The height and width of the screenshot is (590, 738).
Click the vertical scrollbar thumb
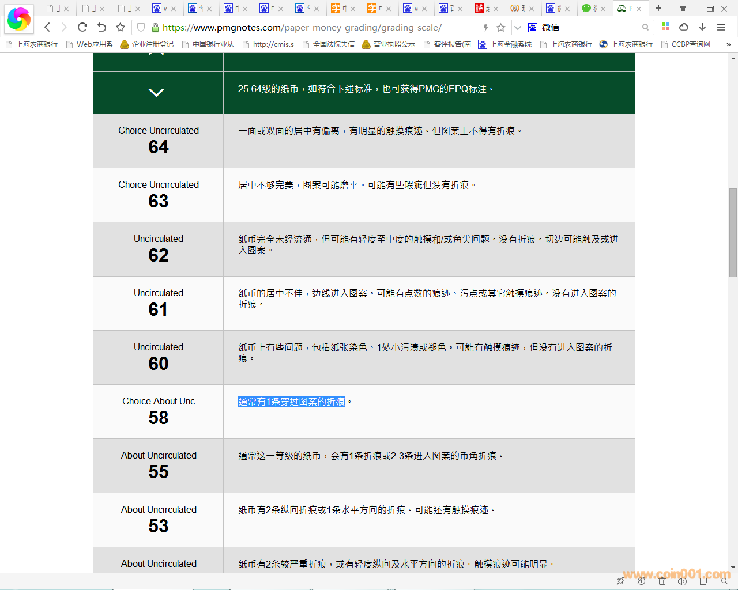click(x=733, y=232)
